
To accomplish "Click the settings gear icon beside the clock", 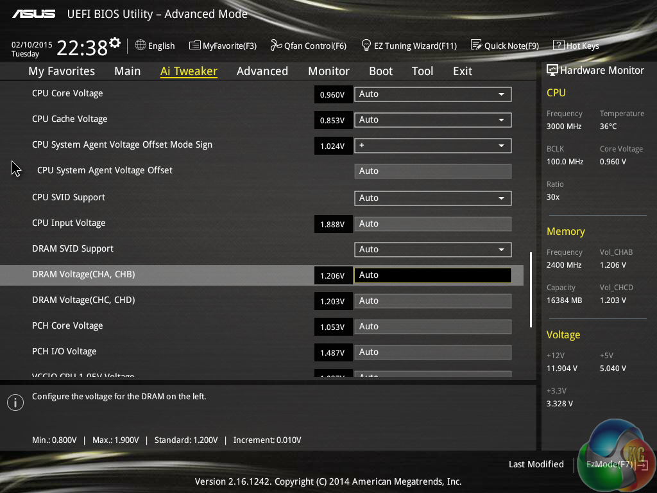I will pos(115,43).
